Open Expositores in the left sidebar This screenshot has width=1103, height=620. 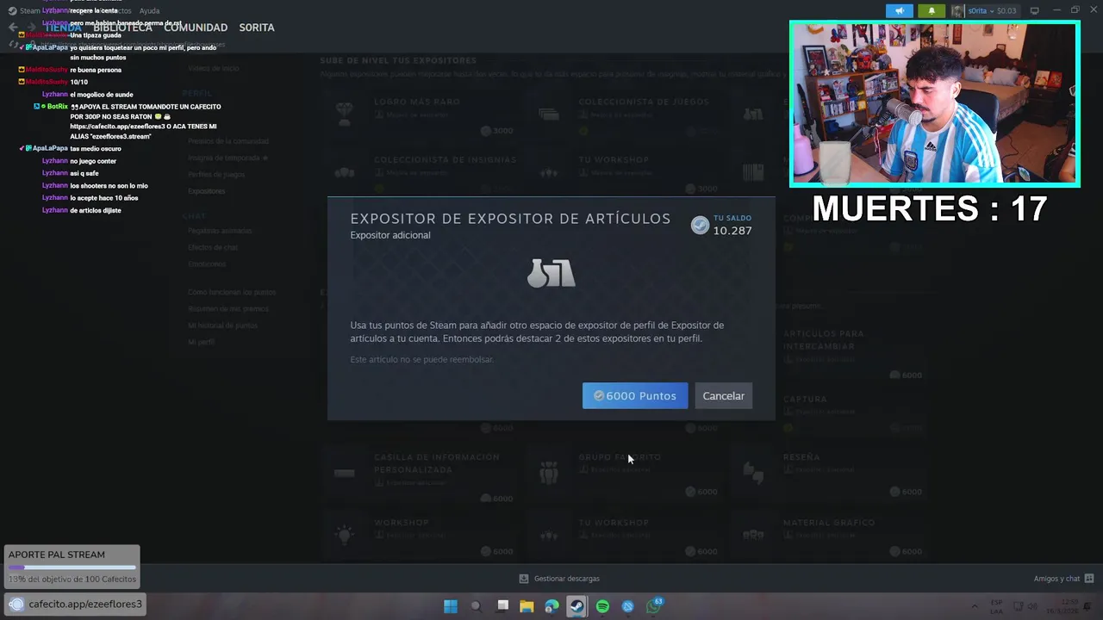click(206, 191)
